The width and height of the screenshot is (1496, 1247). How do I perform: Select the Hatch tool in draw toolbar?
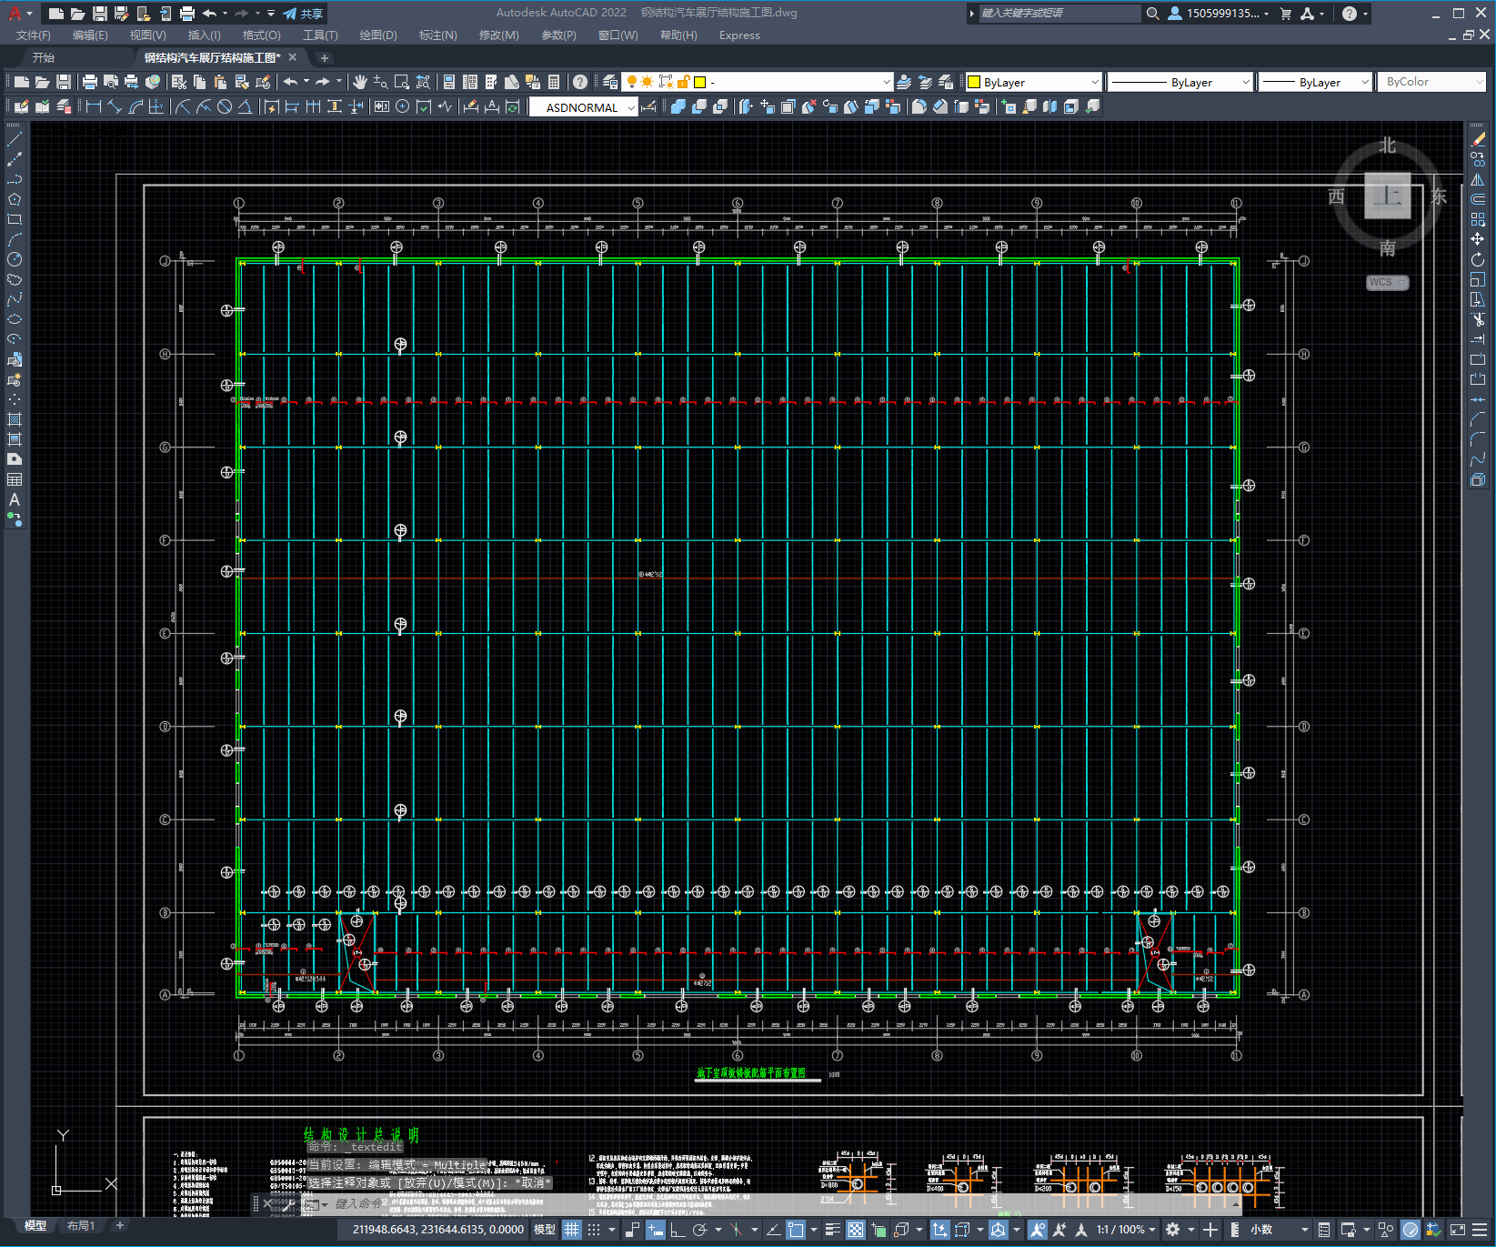[x=15, y=419]
